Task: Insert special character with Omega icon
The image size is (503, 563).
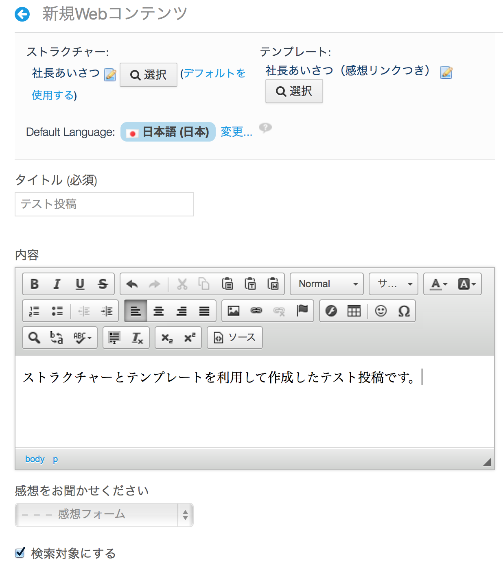Action: (x=404, y=311)
